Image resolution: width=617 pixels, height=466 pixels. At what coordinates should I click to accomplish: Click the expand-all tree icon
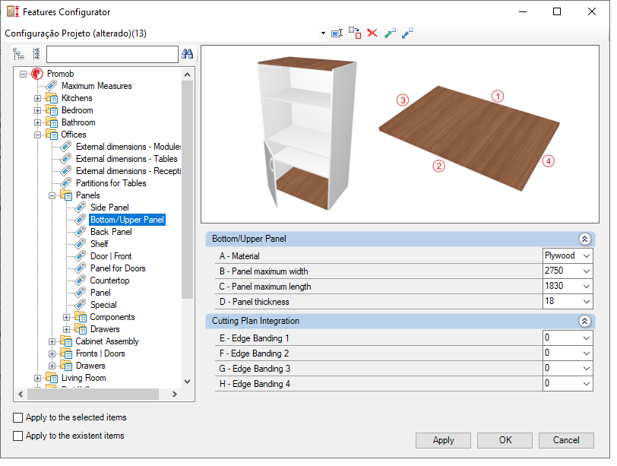point(18,54)
